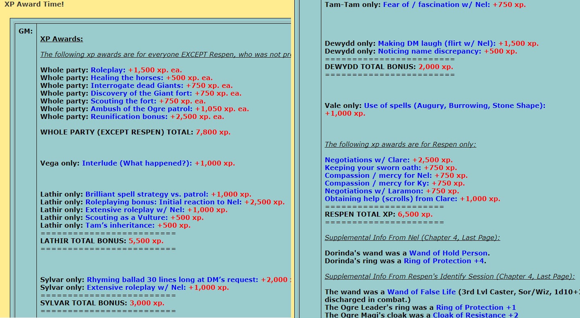Viewport: 580px width, 318px height.
Task: Click 'RESPEN TOTAL XP:' label
Action: pyautogui.click(x=360, y=215)
